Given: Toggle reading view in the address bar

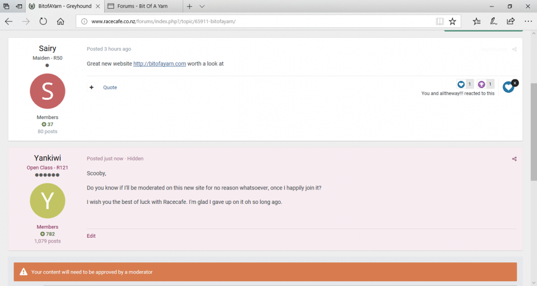Looking at the screenshot, I should coord(440,21).
